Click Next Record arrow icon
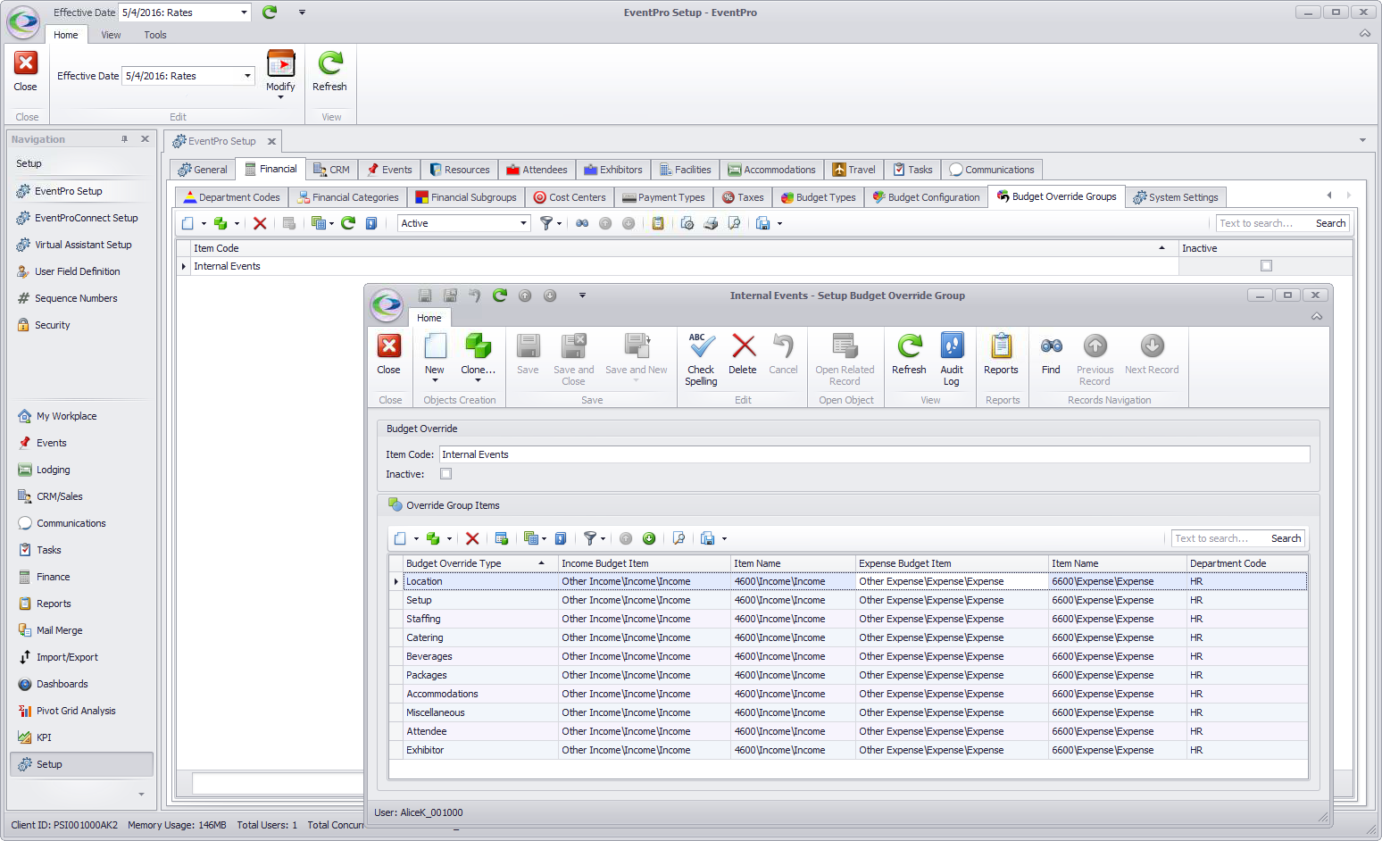This screenshot has height=841, width=1382. [x=1152, y=346]
